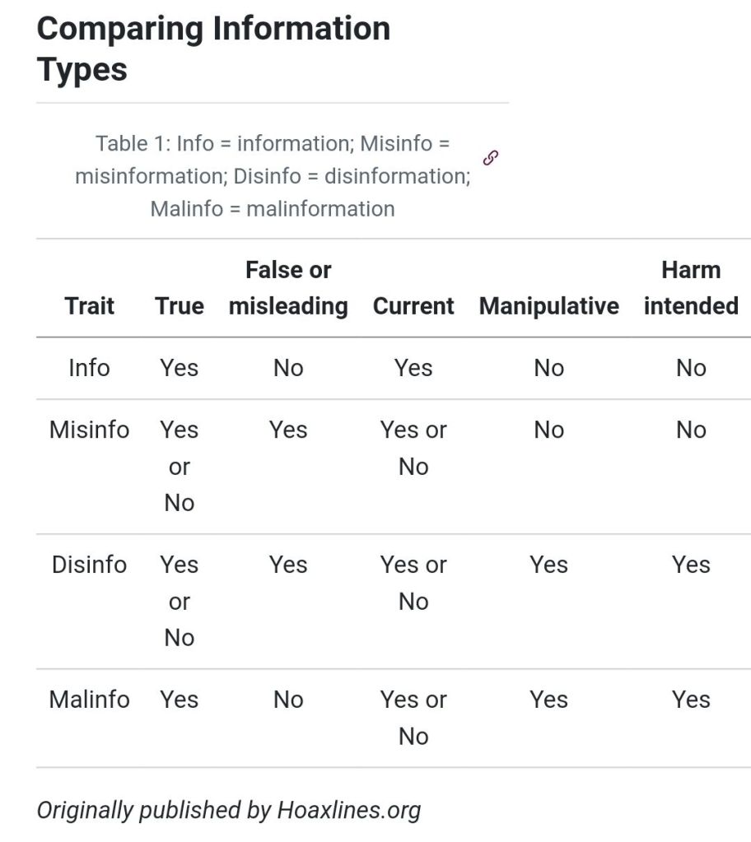Click the "Comparing Information Types" heading

click(213, 49)
